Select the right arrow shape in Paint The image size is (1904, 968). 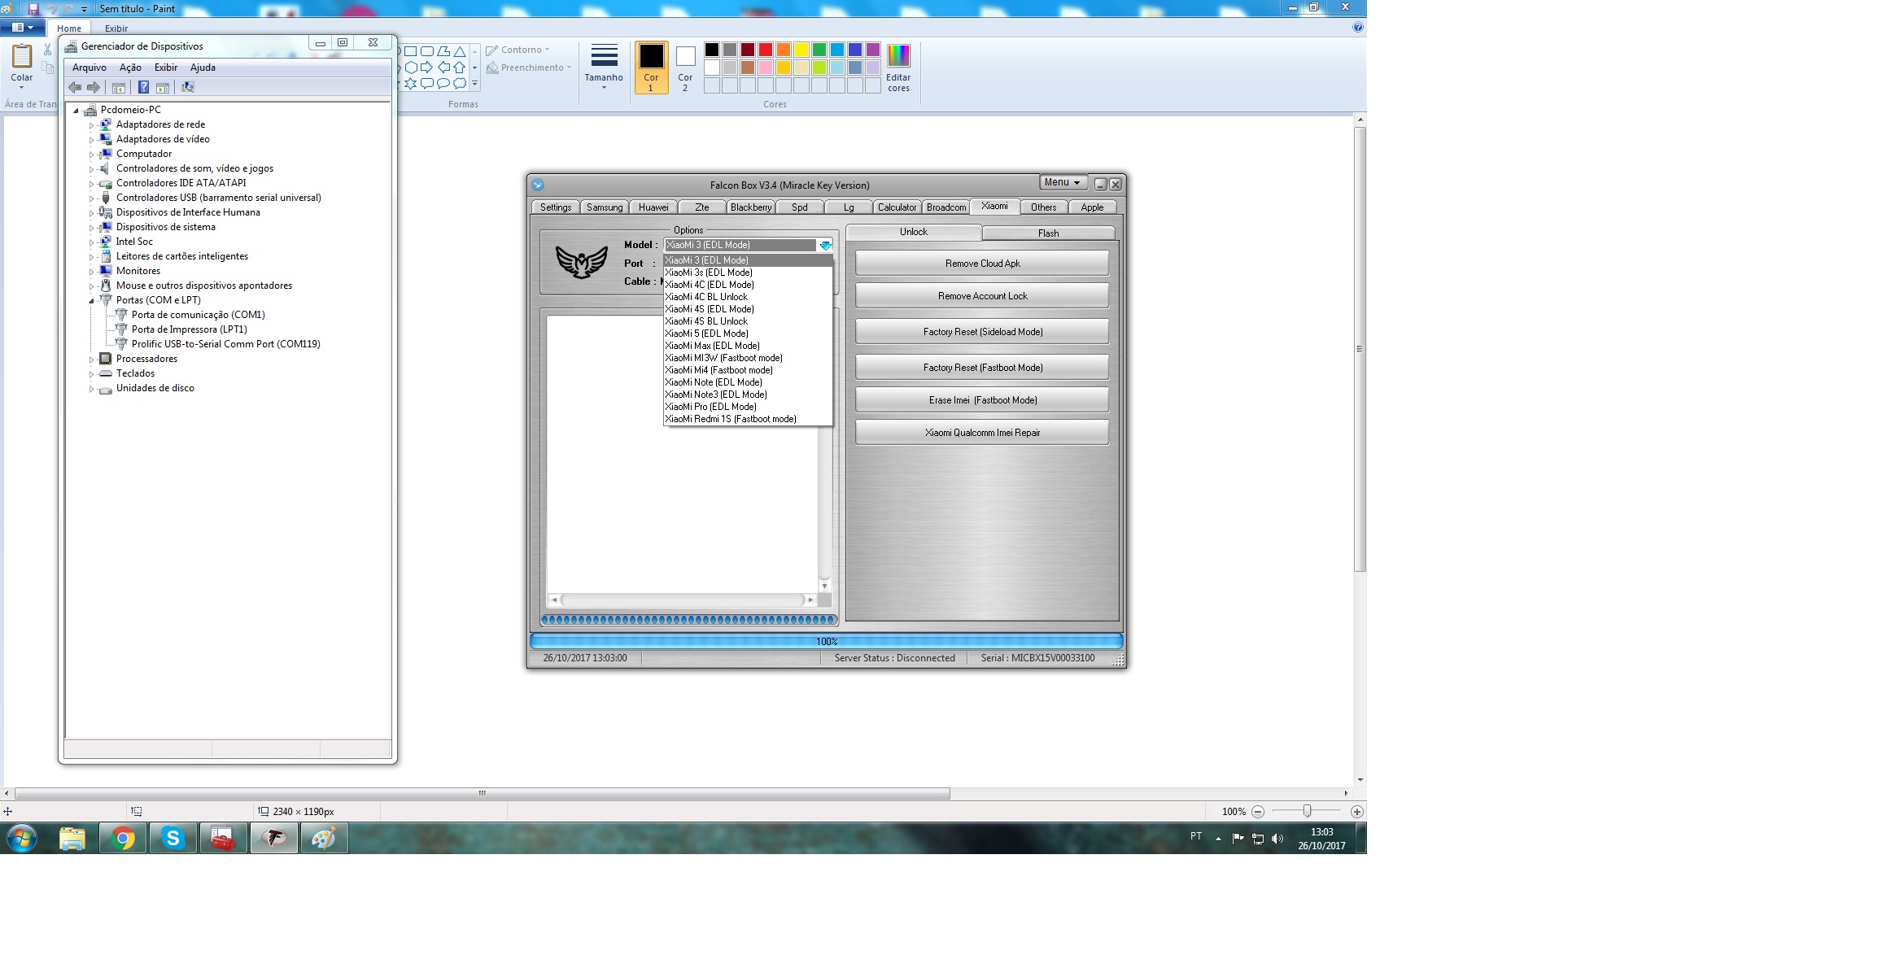tap(426, 68)
